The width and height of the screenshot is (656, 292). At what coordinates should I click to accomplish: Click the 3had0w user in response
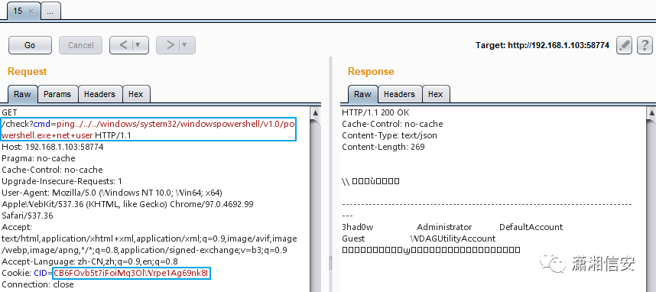coord(358,227)
